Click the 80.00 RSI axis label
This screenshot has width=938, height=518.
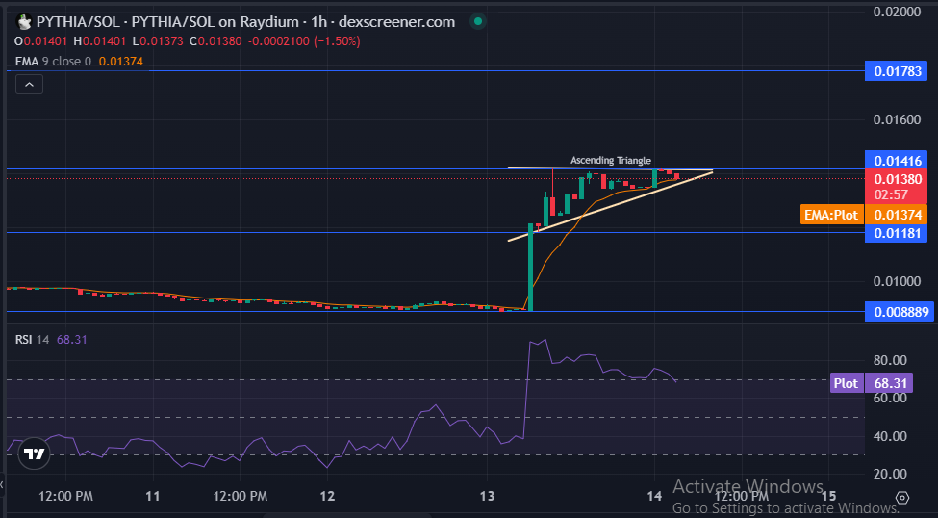888,360
